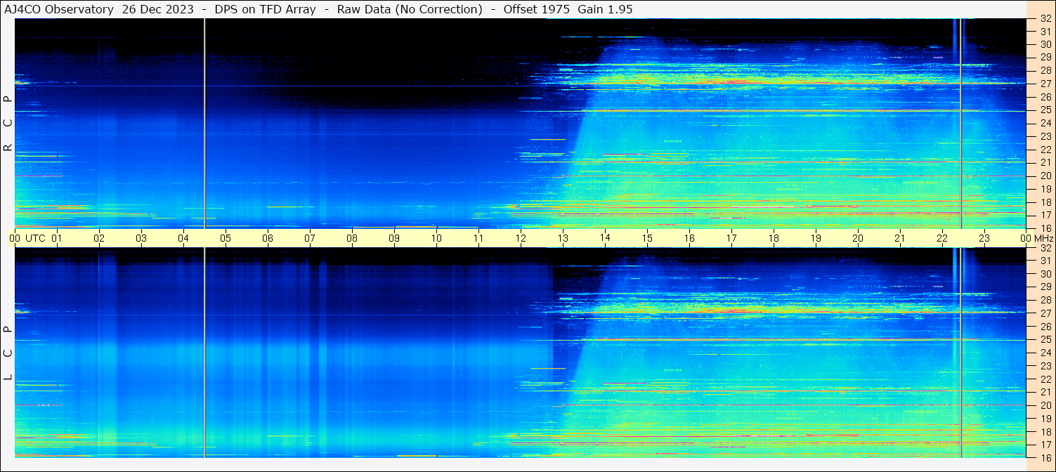The width and height of the screenshot is (1056, 472).
Task: Click 26 MHz label on lower LCP scale
Action: [1045, 327]
